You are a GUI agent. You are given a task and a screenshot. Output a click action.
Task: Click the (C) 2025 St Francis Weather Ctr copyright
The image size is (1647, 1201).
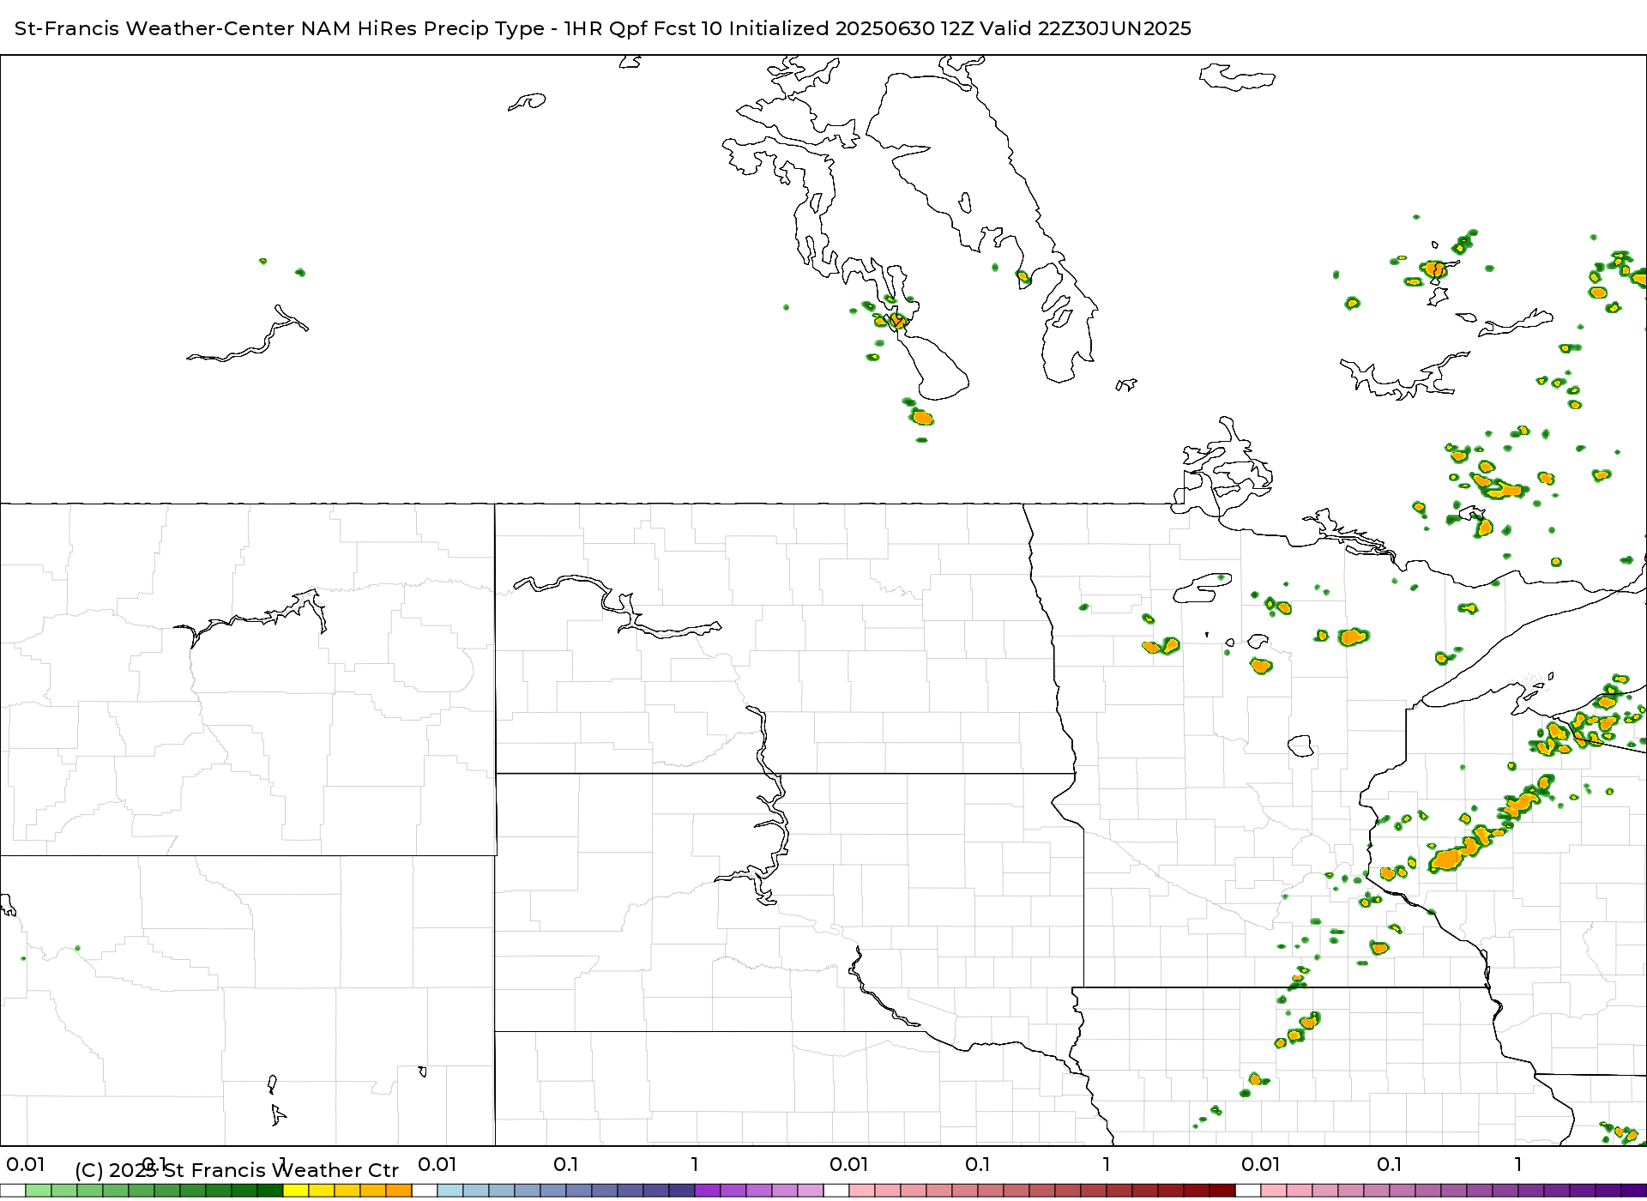237,1170
